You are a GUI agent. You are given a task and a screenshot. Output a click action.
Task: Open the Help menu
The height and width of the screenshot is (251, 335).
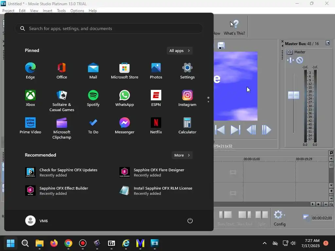tap(93, 11)
